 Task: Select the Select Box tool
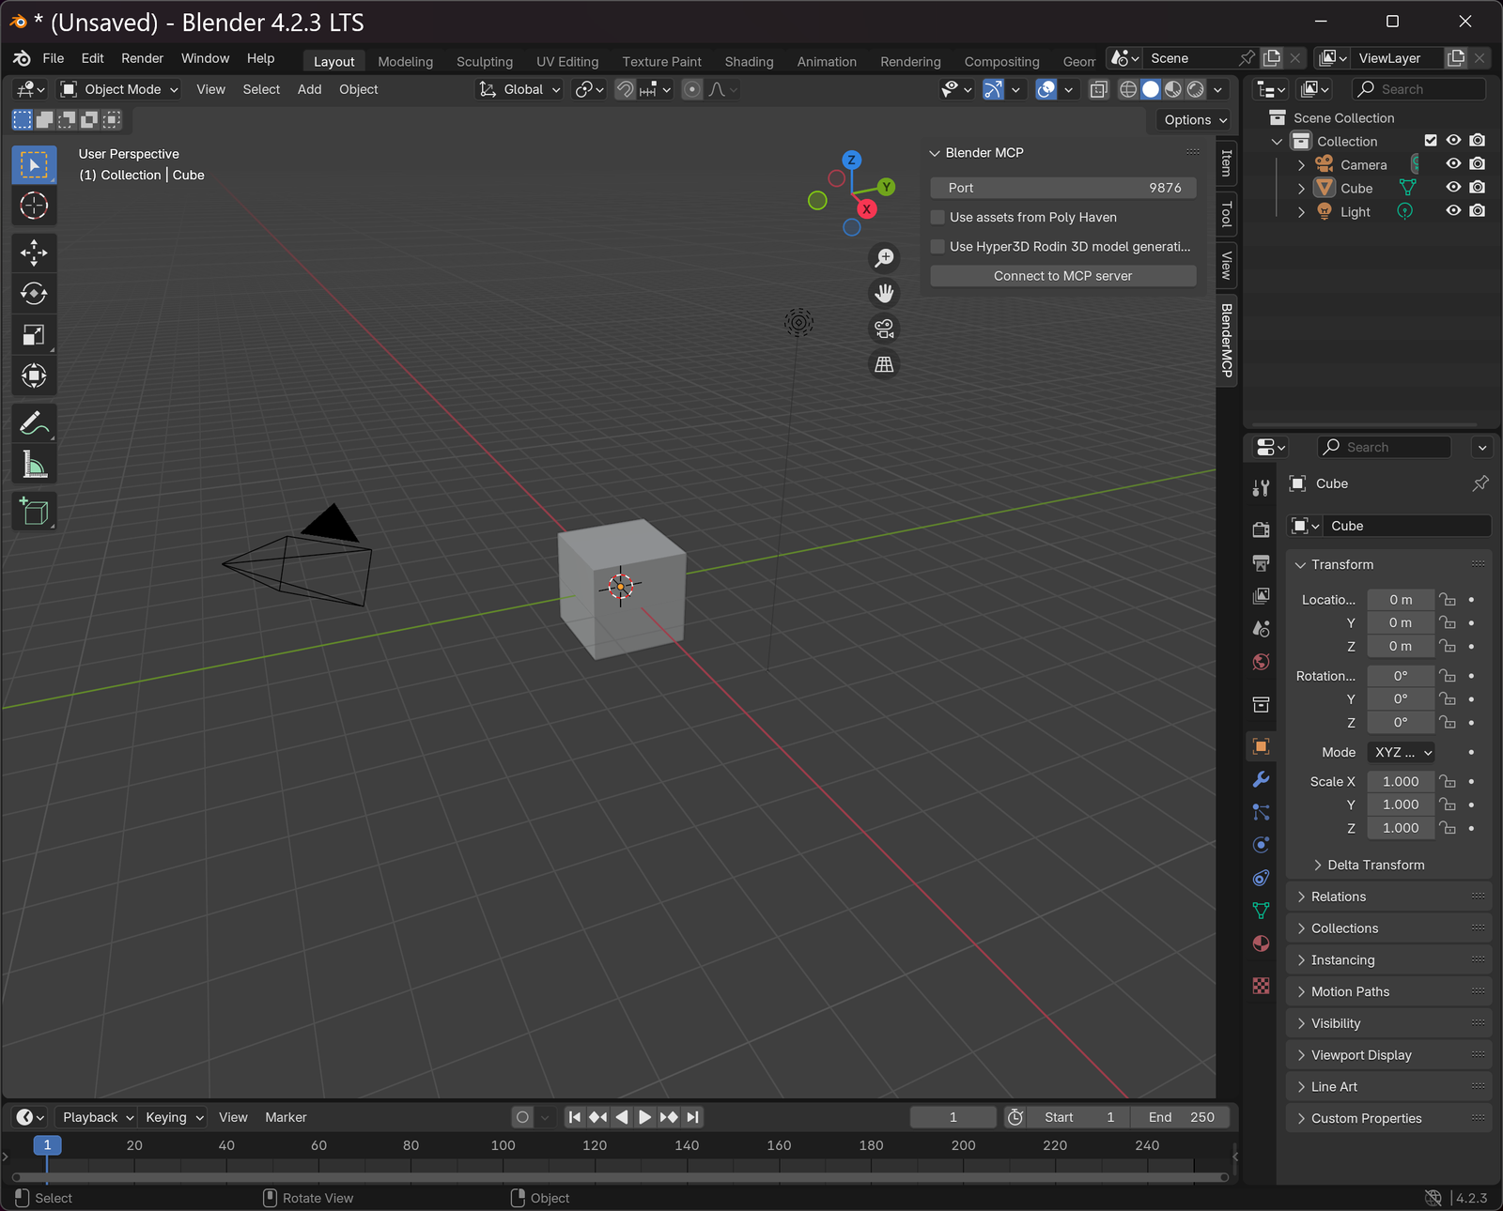click(34, 165)
